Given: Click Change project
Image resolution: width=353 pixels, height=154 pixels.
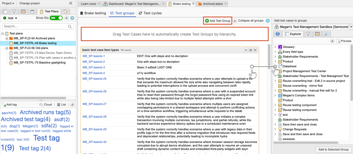Looking at the screenshot, I should click(30, 3).
